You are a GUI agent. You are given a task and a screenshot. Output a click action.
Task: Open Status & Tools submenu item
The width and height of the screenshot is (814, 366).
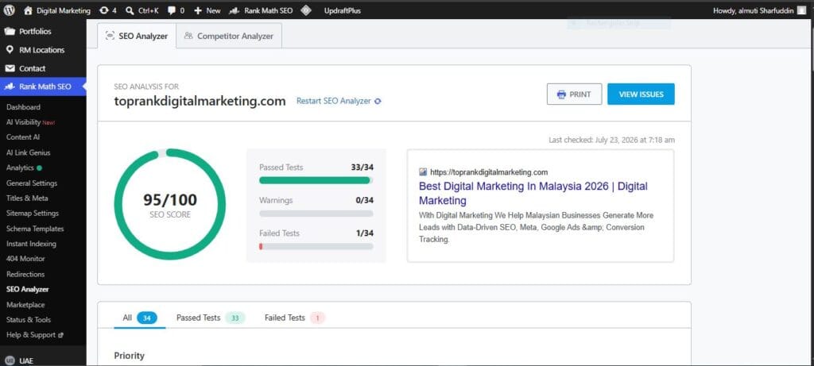point(29,320)
